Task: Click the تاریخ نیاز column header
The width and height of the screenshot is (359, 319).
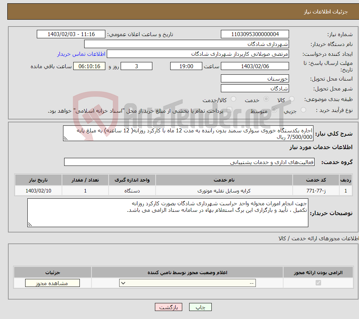Action: [39, 180]
